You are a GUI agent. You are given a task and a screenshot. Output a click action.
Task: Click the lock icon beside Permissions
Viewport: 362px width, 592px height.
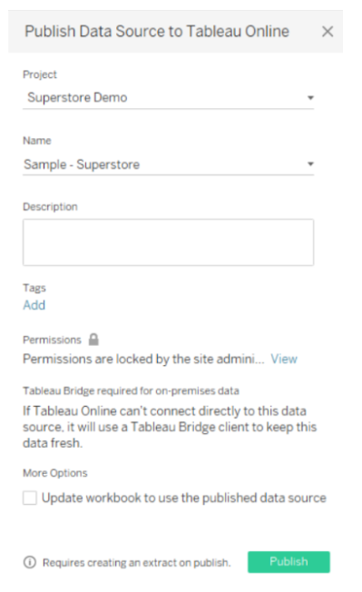pyautogui.click(x=93, y=340)
